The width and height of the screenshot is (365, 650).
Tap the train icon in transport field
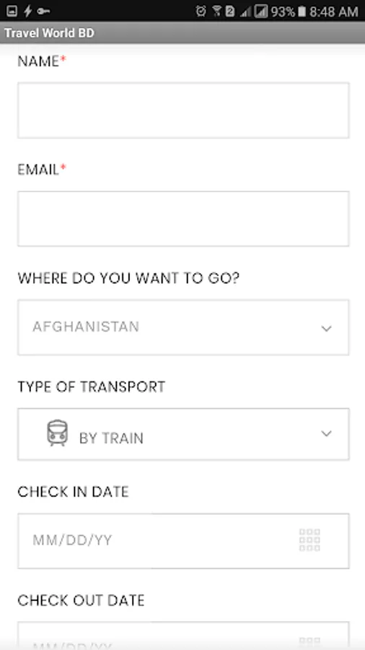click(x=57, y=433)
